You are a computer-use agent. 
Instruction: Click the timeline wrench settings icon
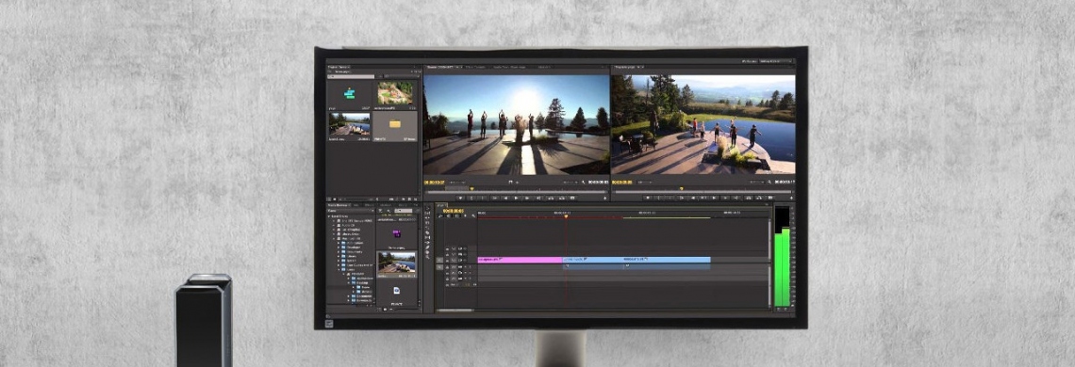click(473, 215)
